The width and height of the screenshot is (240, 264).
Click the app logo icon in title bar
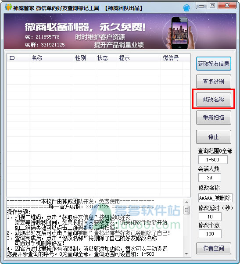tap(8, 7)
